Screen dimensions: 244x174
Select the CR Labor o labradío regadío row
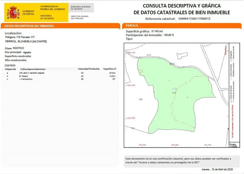(60, 73)
